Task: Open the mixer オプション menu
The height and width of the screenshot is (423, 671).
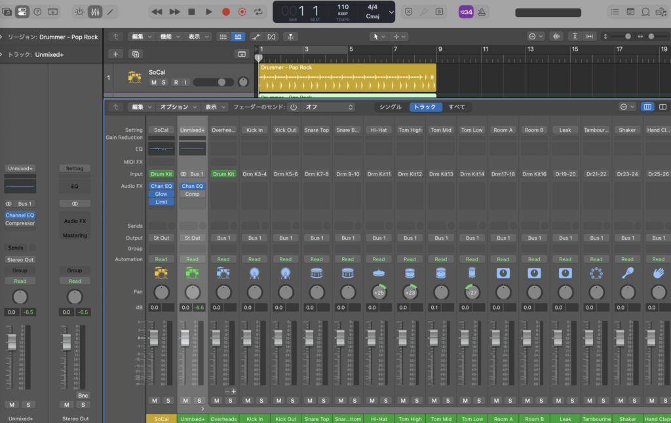Action: click(x=178, y=107)
